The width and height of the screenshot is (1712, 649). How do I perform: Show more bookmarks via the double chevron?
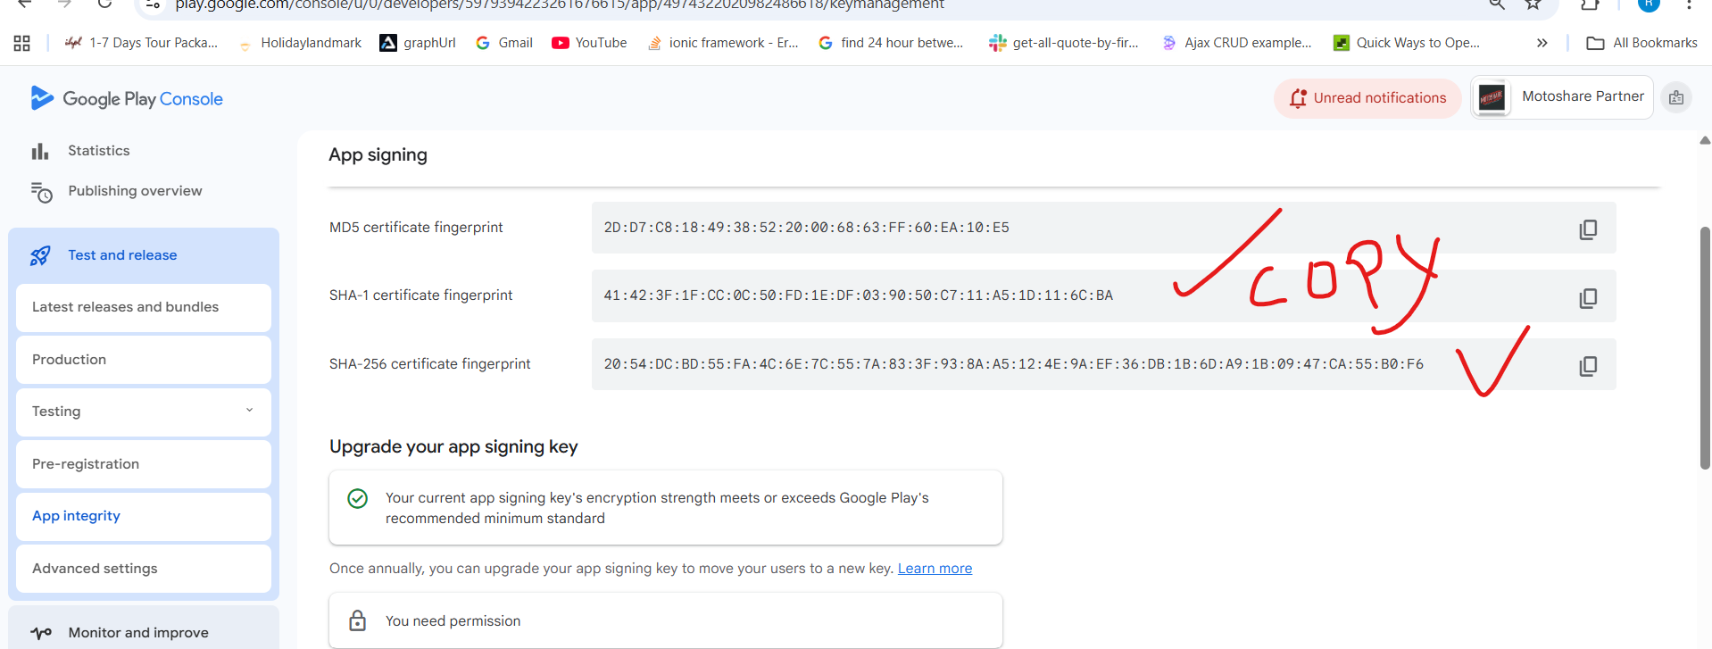[1542, 43]
